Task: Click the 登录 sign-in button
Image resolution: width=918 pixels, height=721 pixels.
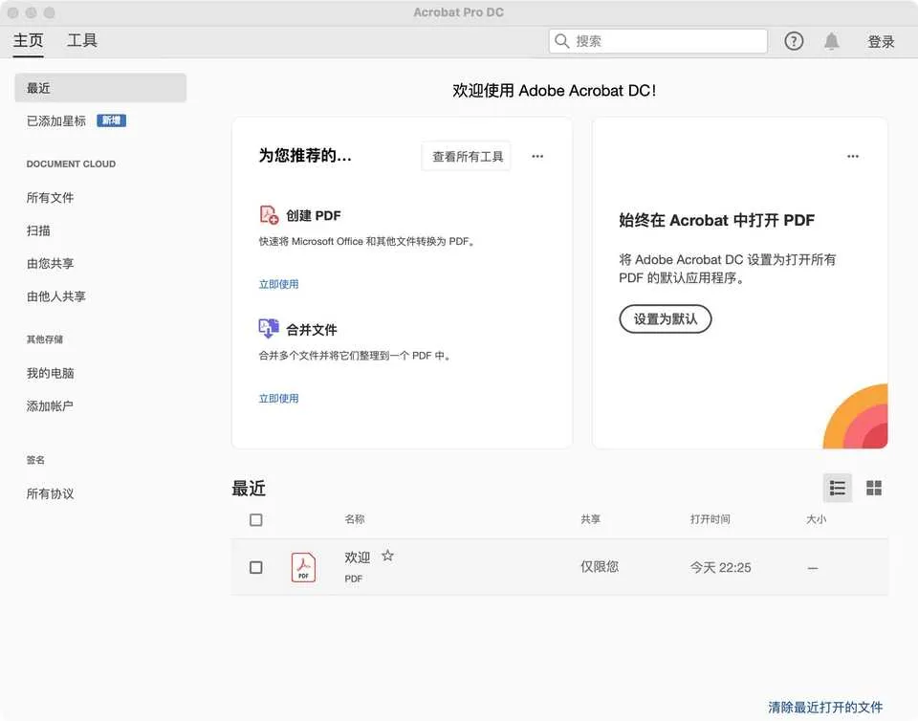Action: pyautogui.click(x=881, y=41)
